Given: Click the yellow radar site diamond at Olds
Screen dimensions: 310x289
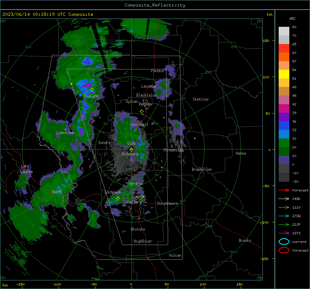Looking at the screenshot, I should coord(131,150).
